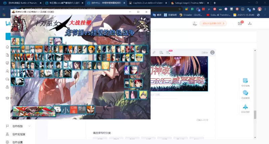This screenshot has height=144, width=269.
Task: Click the panda meme face tile
Action: point(57,109)
